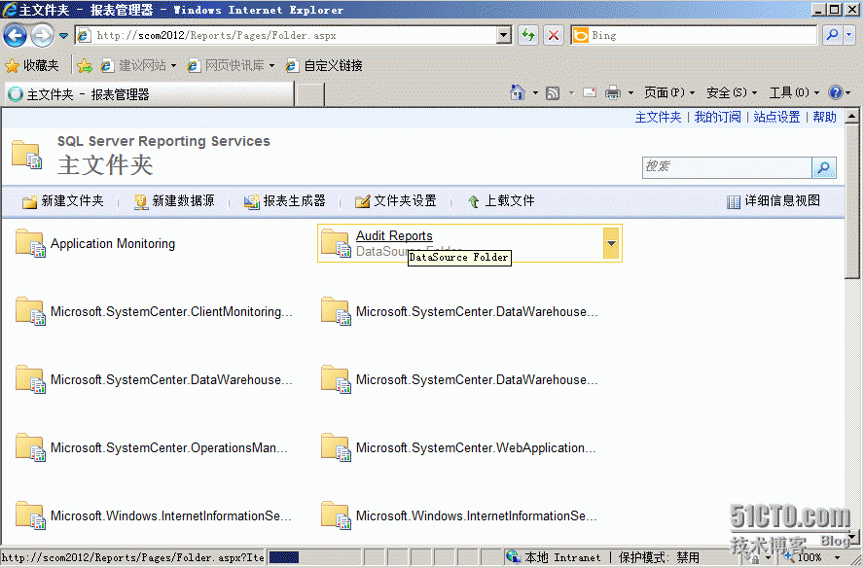The image size is (864, 568).
Task: Click the Microsoft.SystemCenter.ClientMonitoring folder icon
Action: [x=30, y=311]
